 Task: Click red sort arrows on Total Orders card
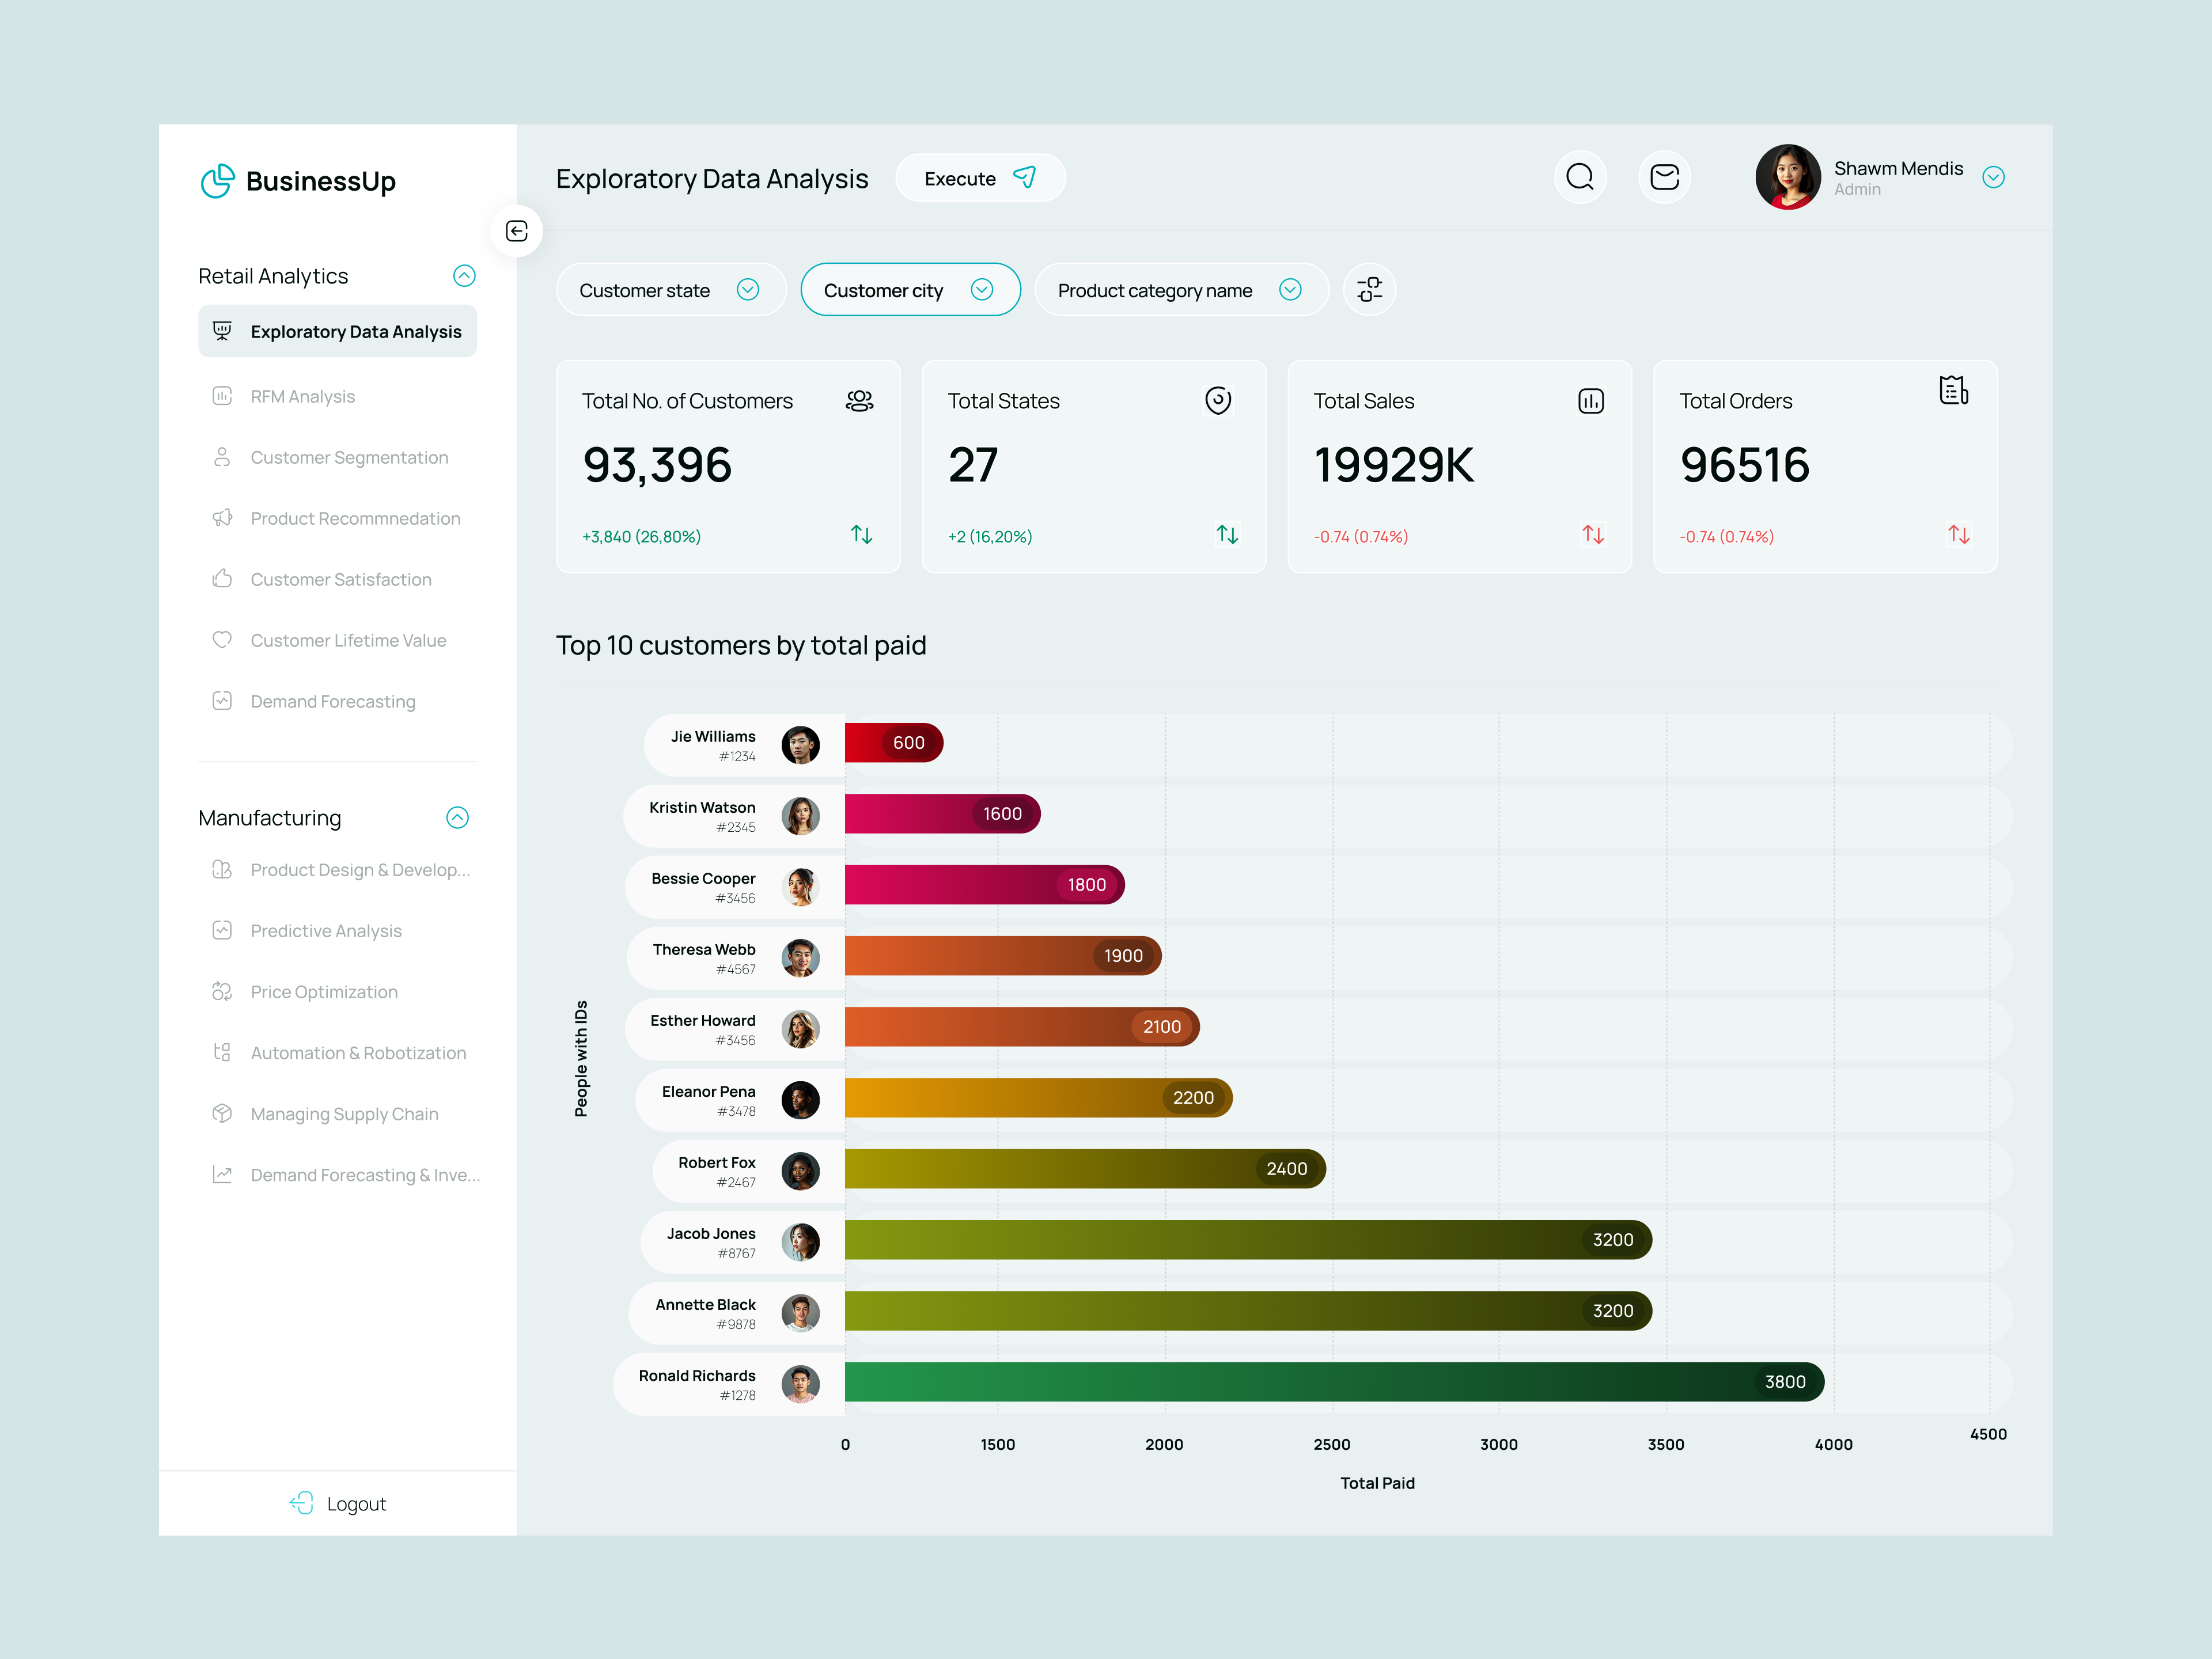[1958, 535]
